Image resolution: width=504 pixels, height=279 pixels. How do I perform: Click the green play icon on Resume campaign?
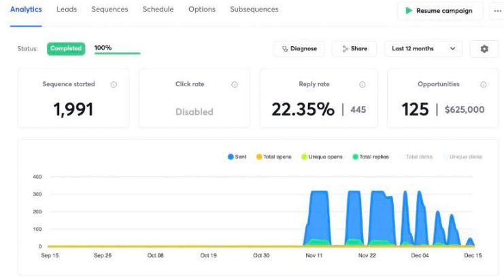409,11
